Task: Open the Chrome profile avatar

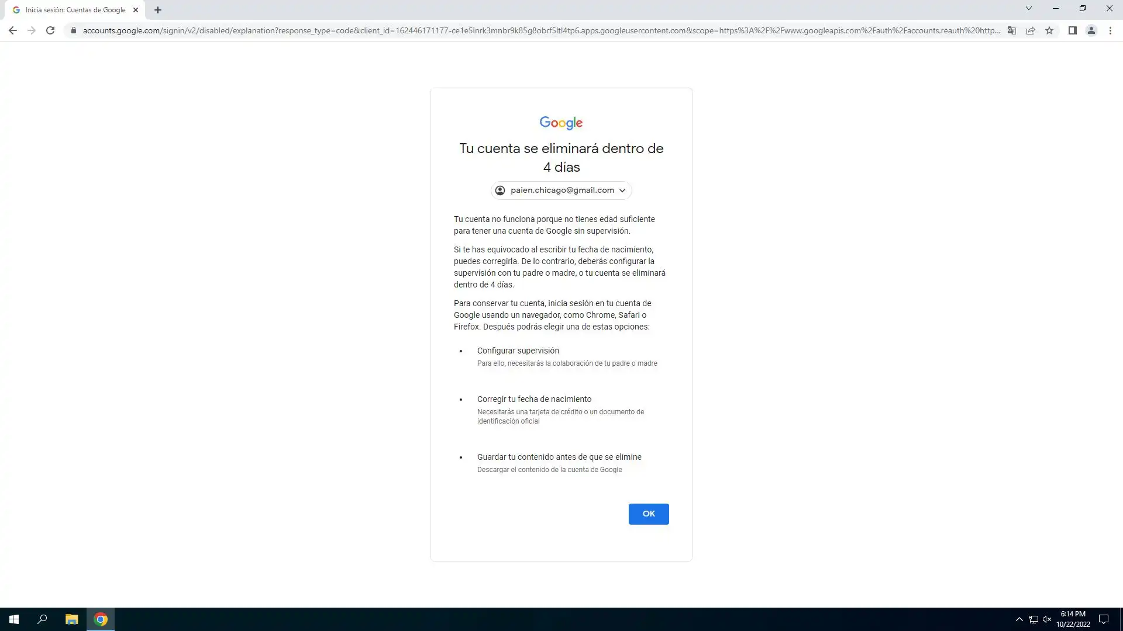Action: (x=1091, y=30)
